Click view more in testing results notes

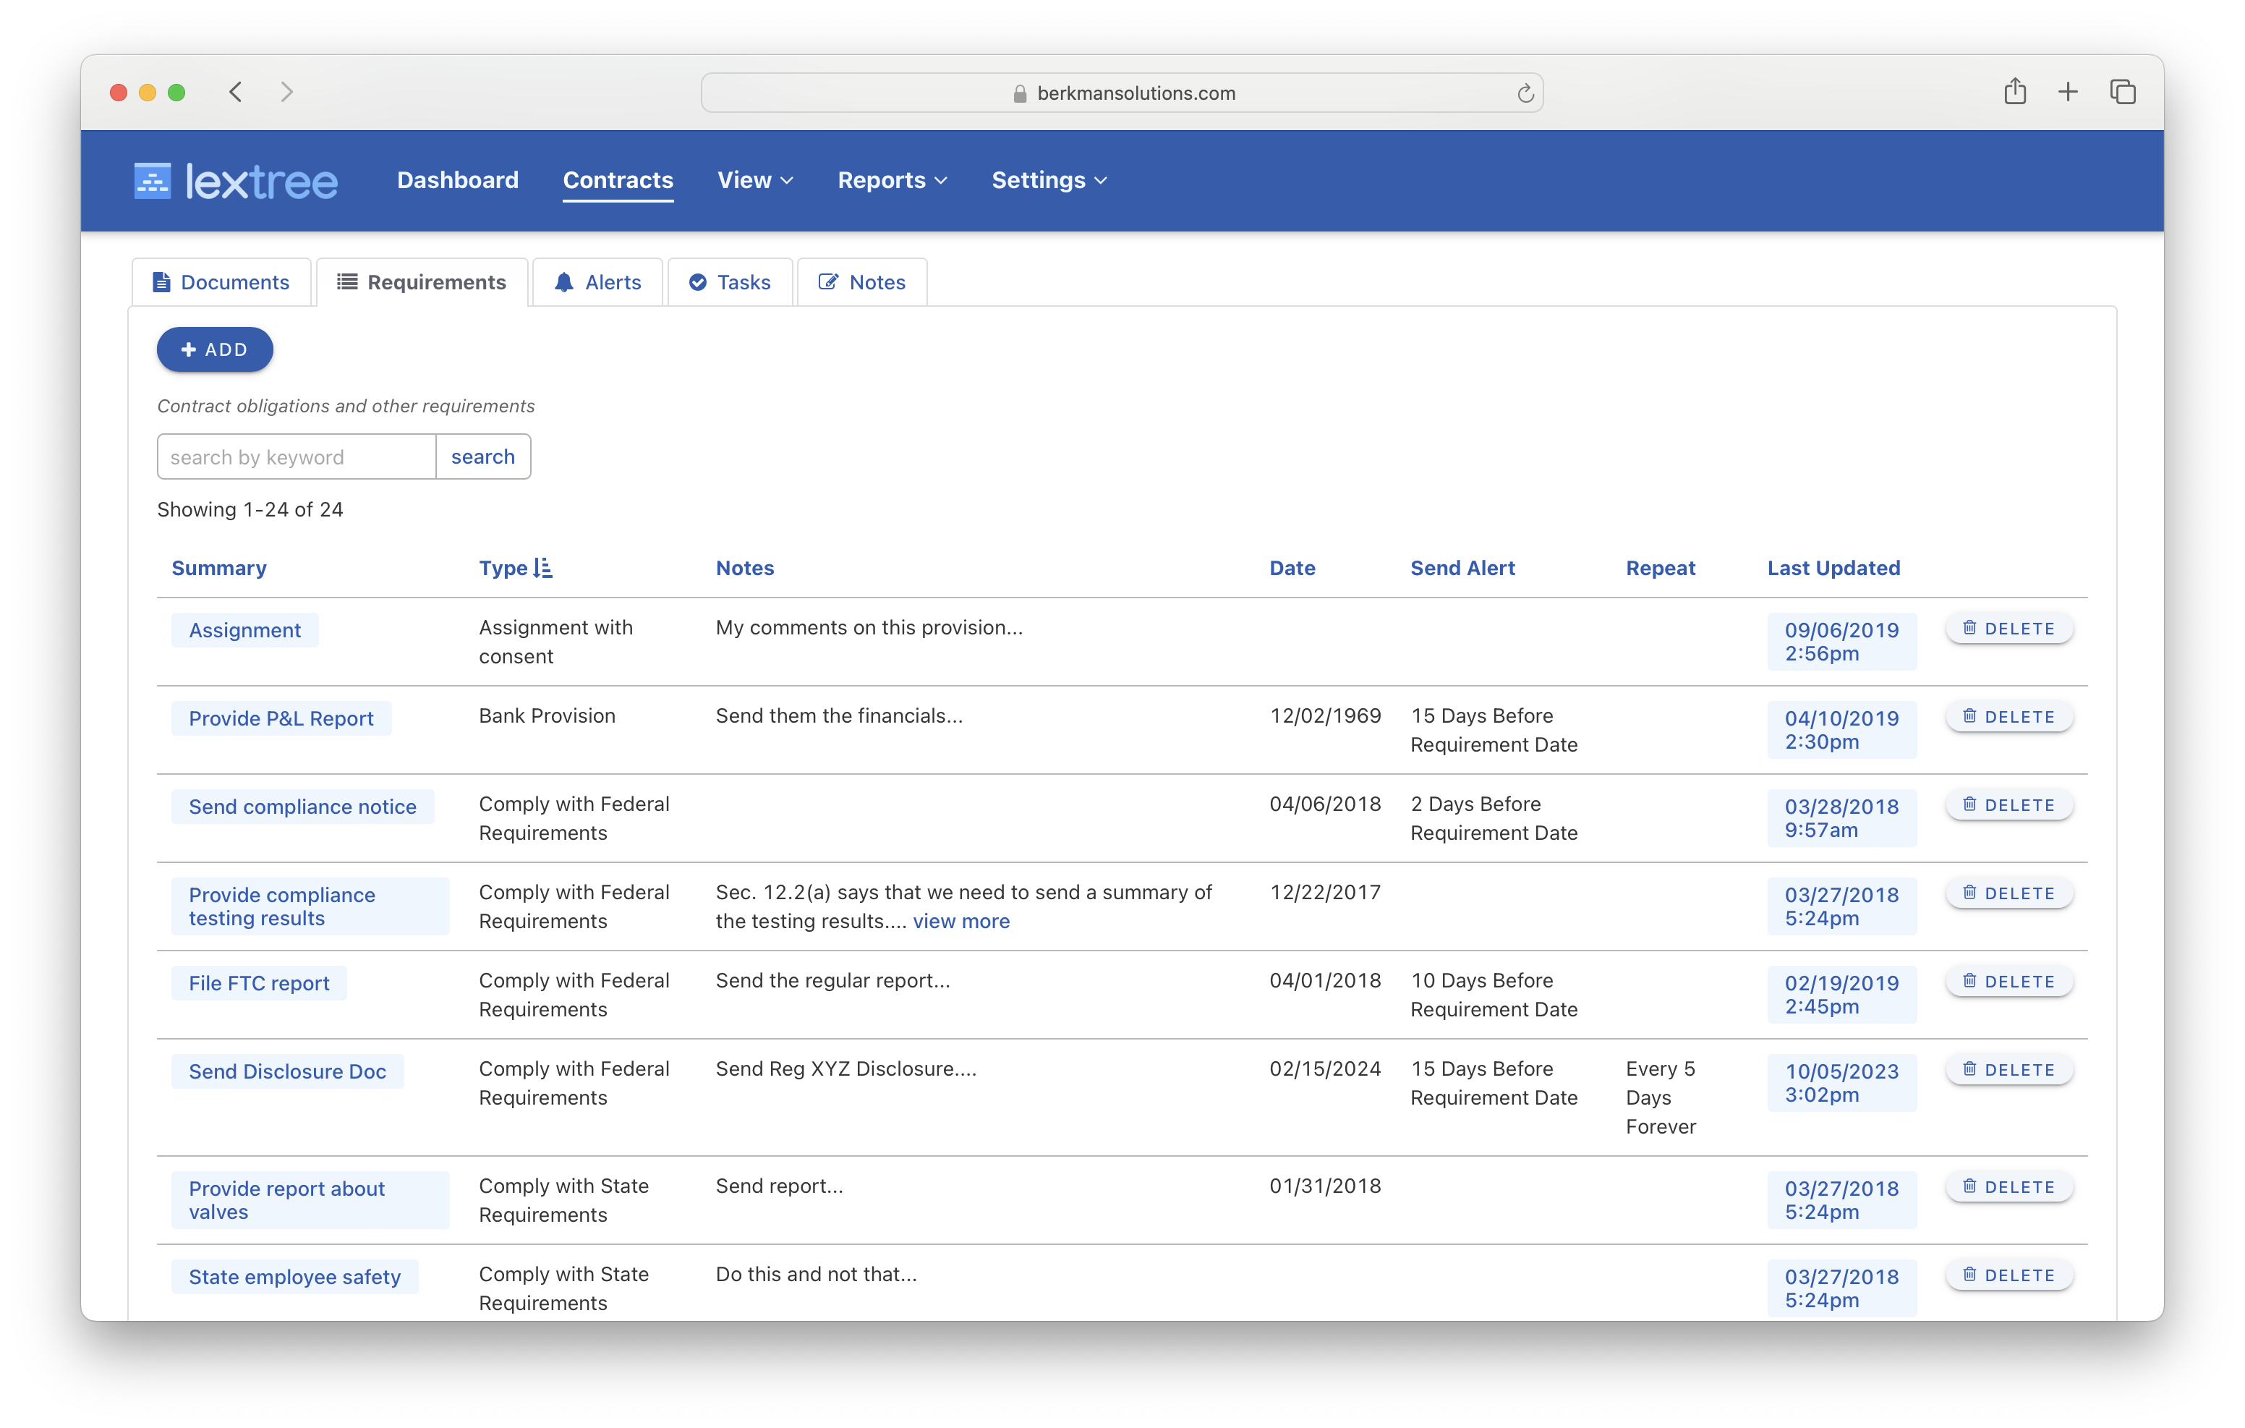point(961,922)
